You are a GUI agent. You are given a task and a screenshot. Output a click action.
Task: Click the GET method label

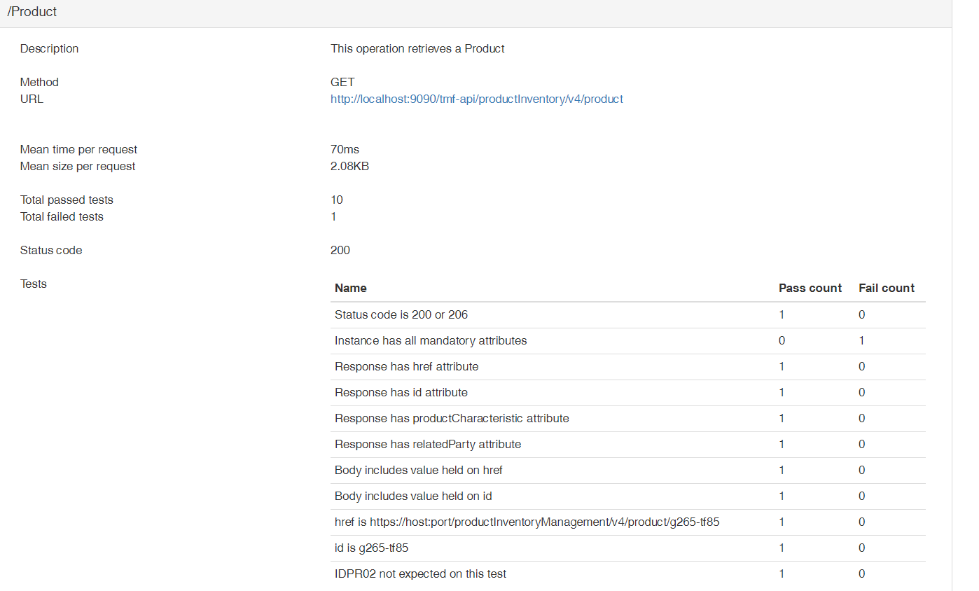(342, 82)
